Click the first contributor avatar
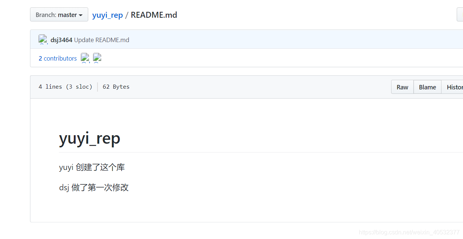463x239 pixels. [x=85, y=58]
